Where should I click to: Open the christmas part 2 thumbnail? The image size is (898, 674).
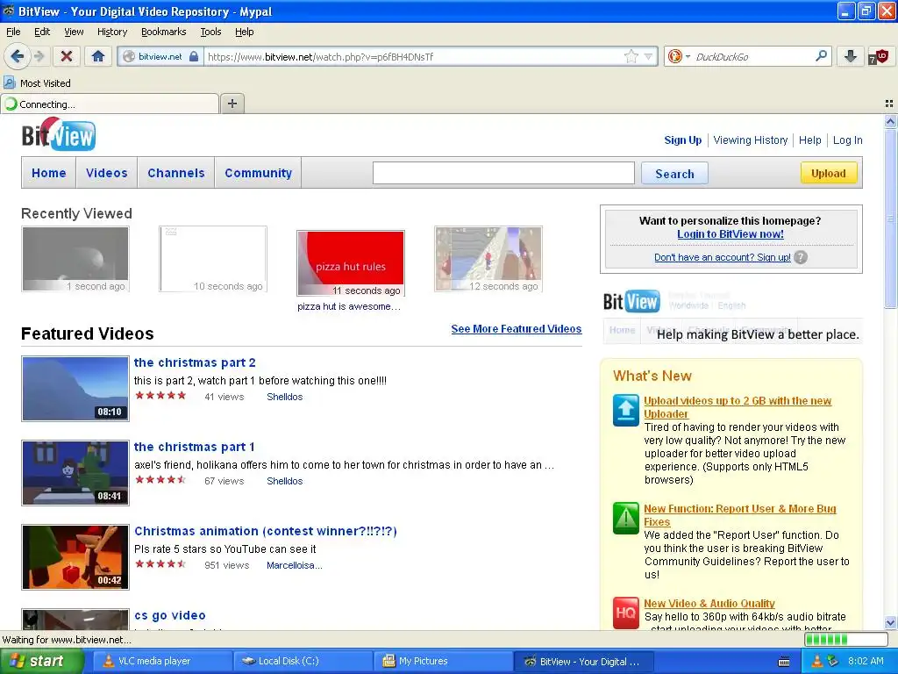pos(75,389)
